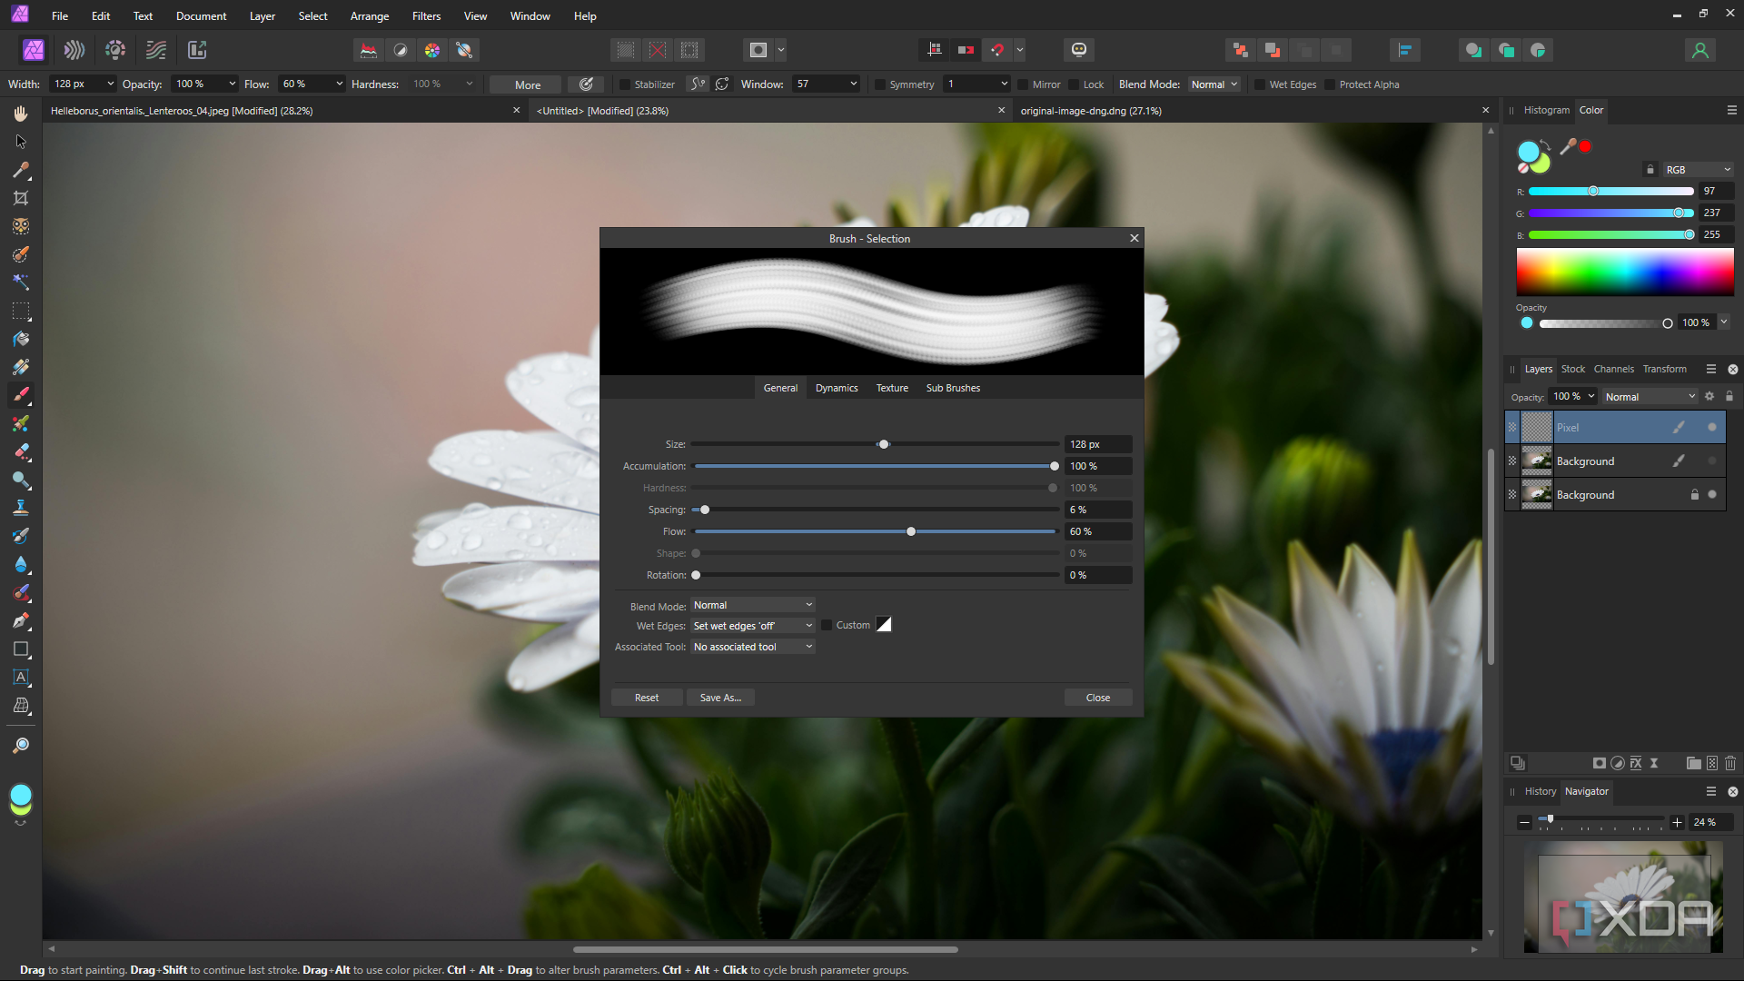Image resolution: width=1744 pixels, height=981 pixels.
Task: Zoom in with Navigator plus button
Action: [1678, 822]
